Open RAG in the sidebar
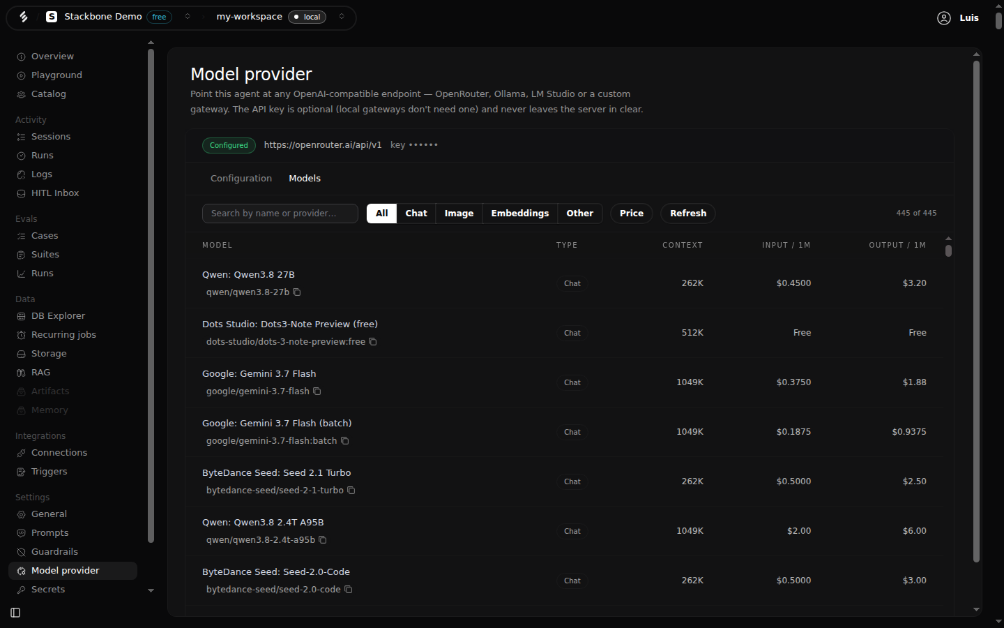This screenshot has width=1004, height=628. (73, 373)
